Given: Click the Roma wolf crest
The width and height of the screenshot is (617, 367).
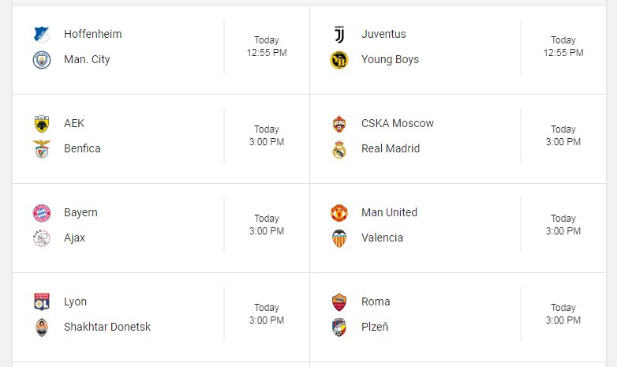Looking at the screenshot, I should (339, 302).
